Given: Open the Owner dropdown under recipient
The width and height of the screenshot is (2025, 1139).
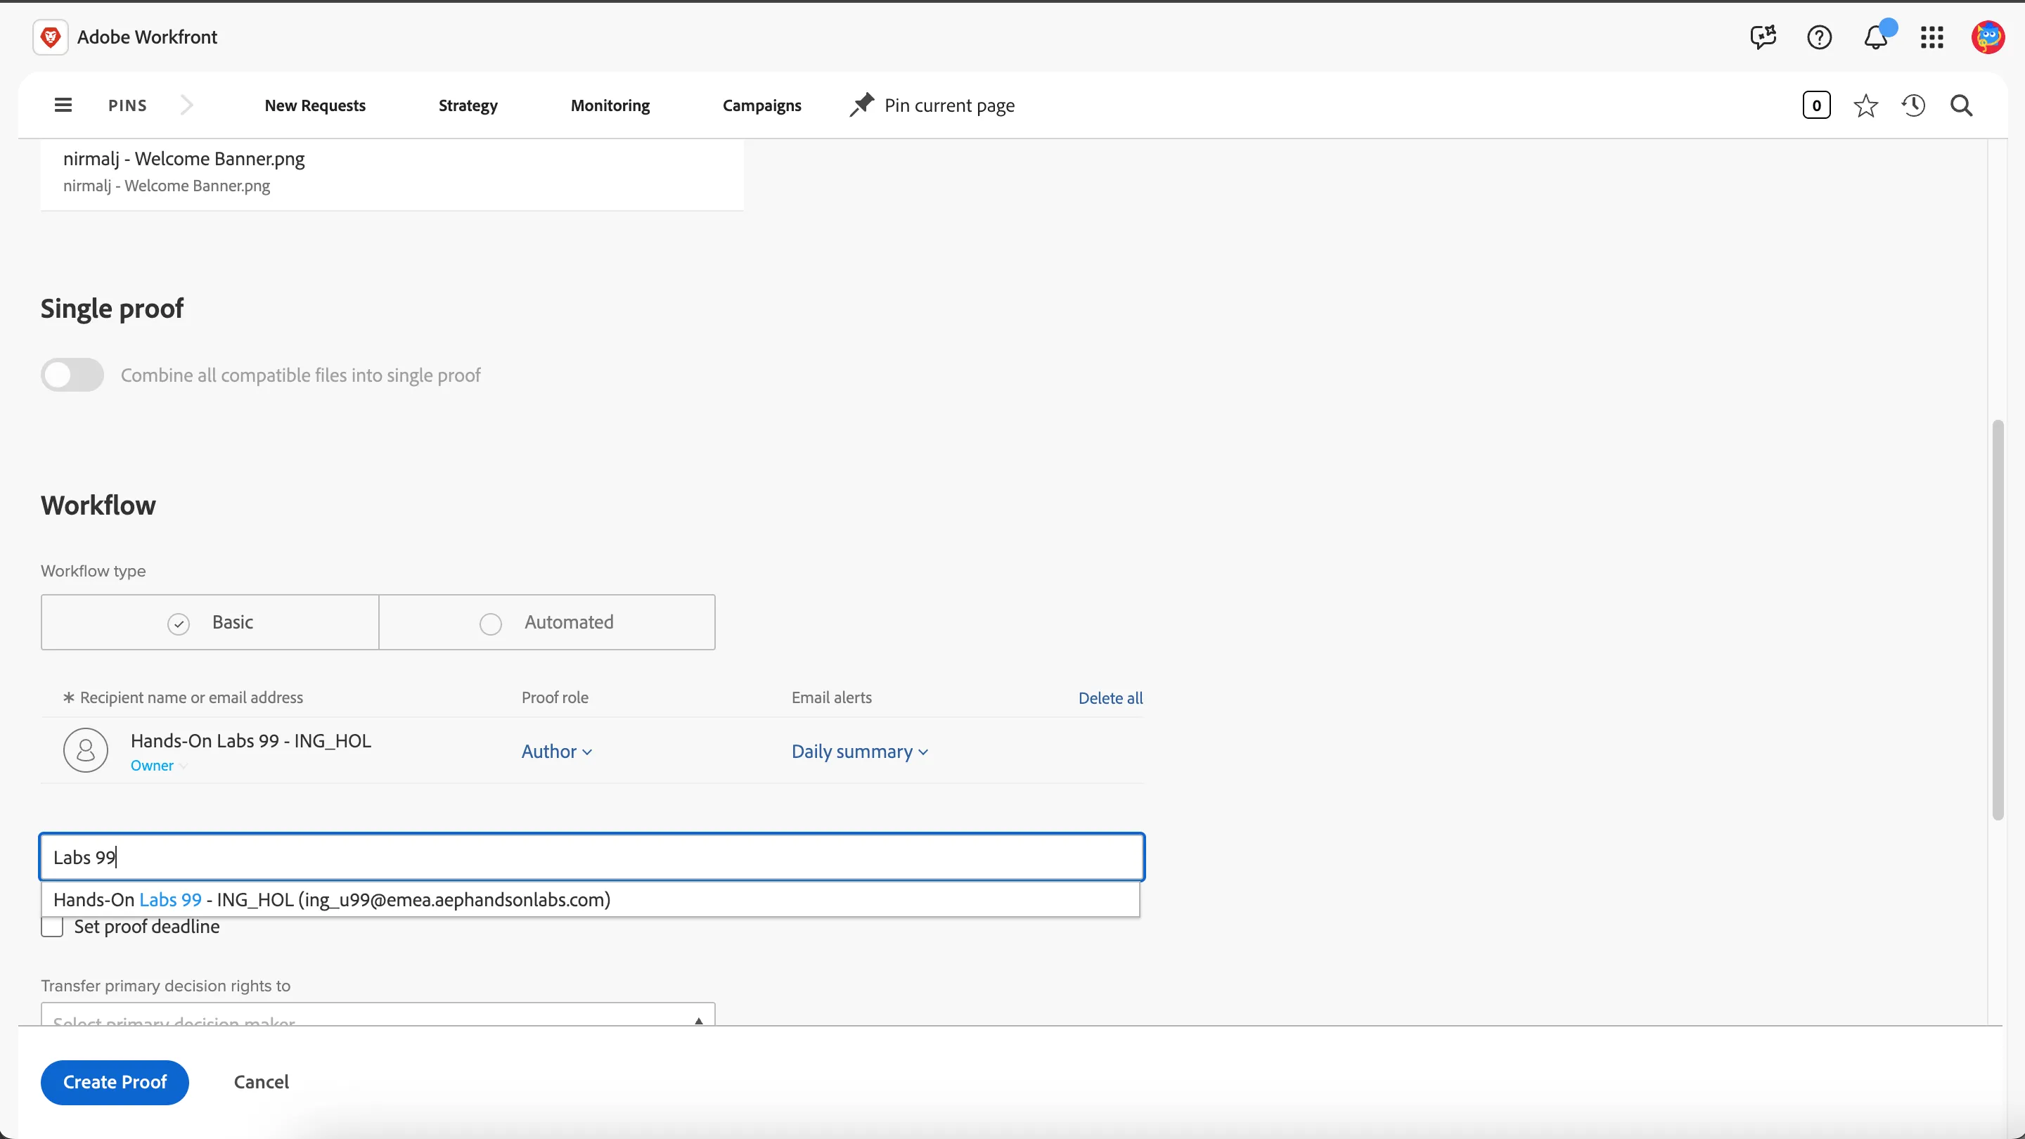Looking at the screenshot, I should click(159, 766).
